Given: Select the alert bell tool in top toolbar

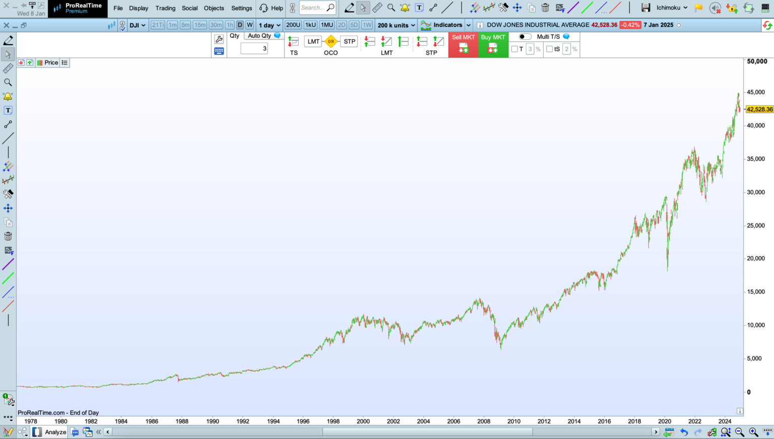Looking at the screenshot, I should pos(405,8).
